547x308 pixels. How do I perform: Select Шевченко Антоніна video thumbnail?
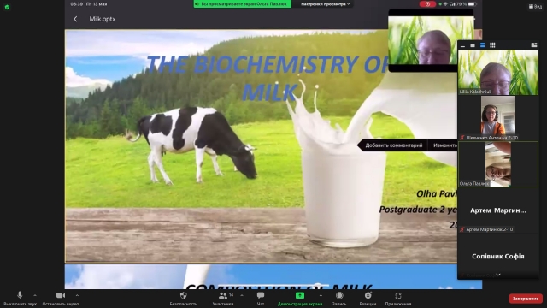(x=498, y=118)
